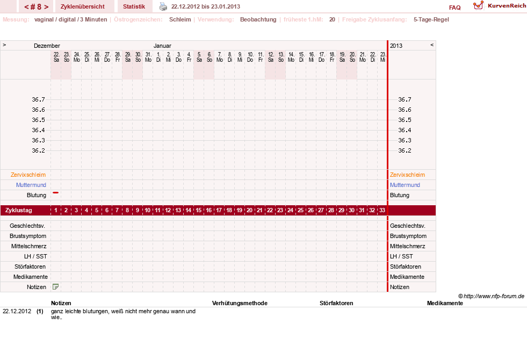Click the date column 12. Sa
The width and height of the screenshot is (527, 353).
tap(271, 57)
